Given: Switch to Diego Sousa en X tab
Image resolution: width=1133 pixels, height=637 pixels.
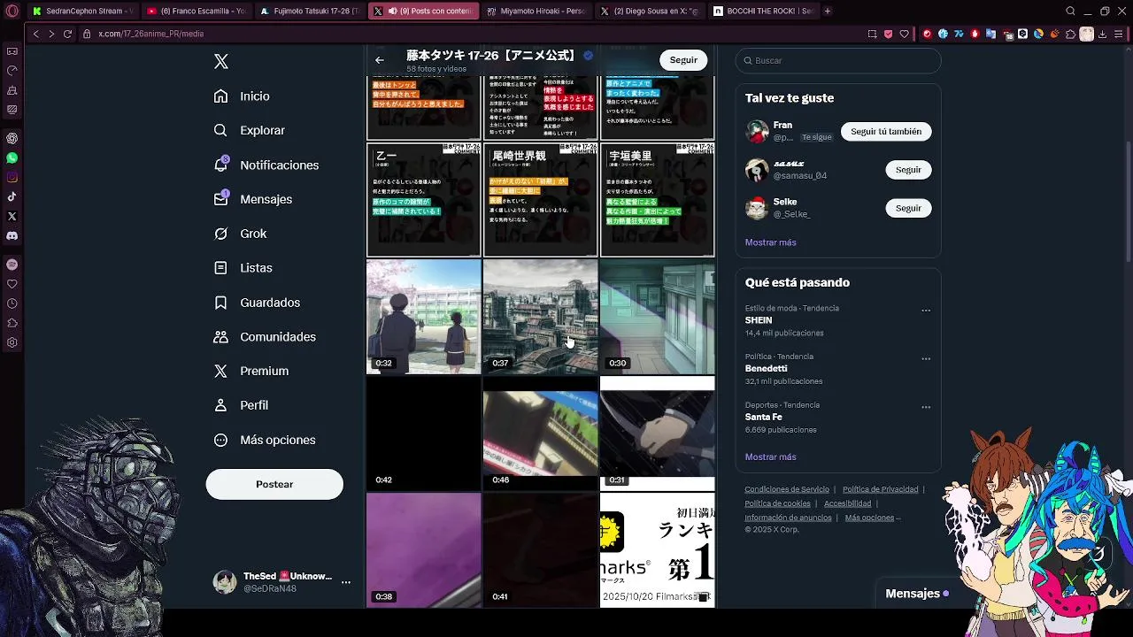Looking at the screenshot, I should tap(650, 12).
